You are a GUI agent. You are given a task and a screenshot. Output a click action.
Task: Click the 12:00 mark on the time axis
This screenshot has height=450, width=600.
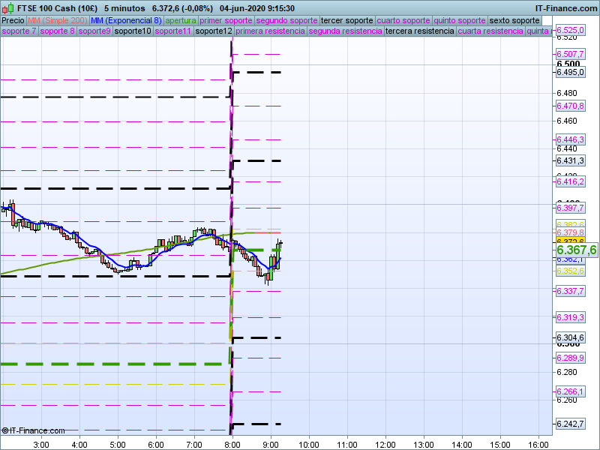(x=385, y=444)
